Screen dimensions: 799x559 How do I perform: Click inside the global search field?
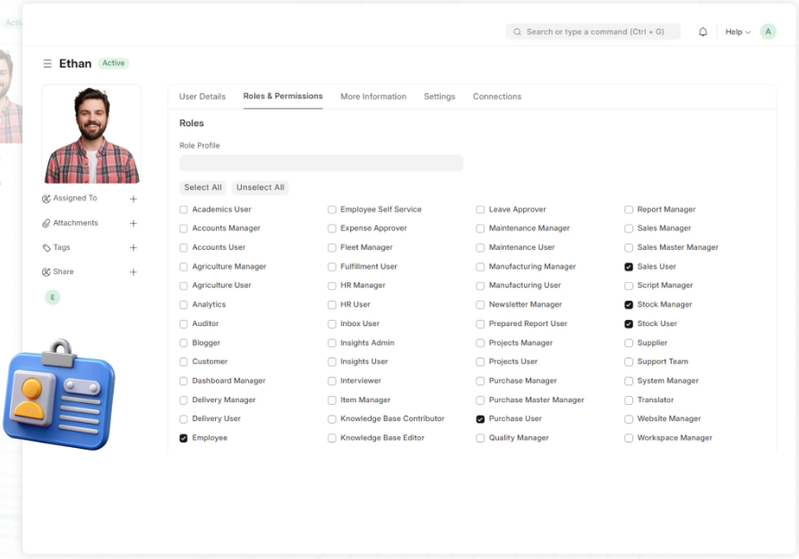point(593,31)
